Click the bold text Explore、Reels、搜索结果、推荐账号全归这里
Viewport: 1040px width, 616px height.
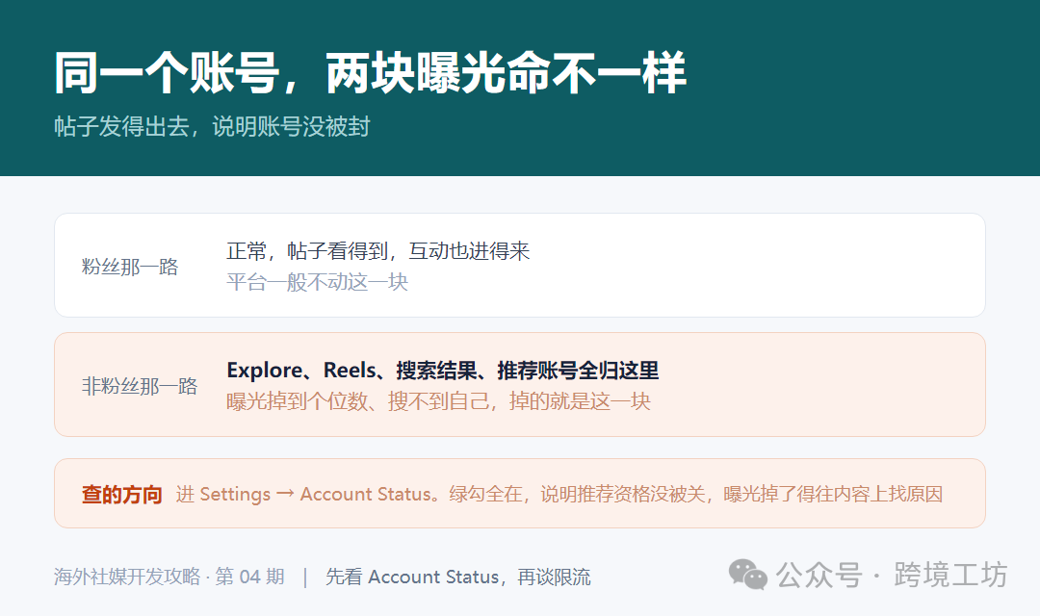click(442, 370)
